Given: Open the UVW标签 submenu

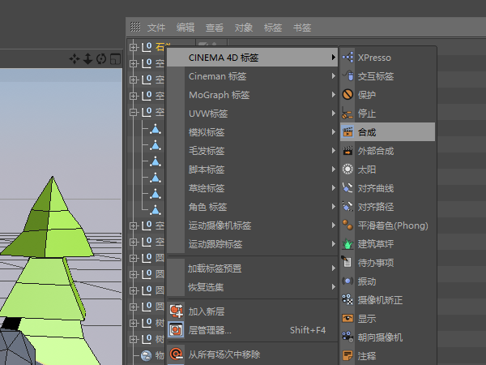Looking at the screenshot, I should click(x=252, y=114).
